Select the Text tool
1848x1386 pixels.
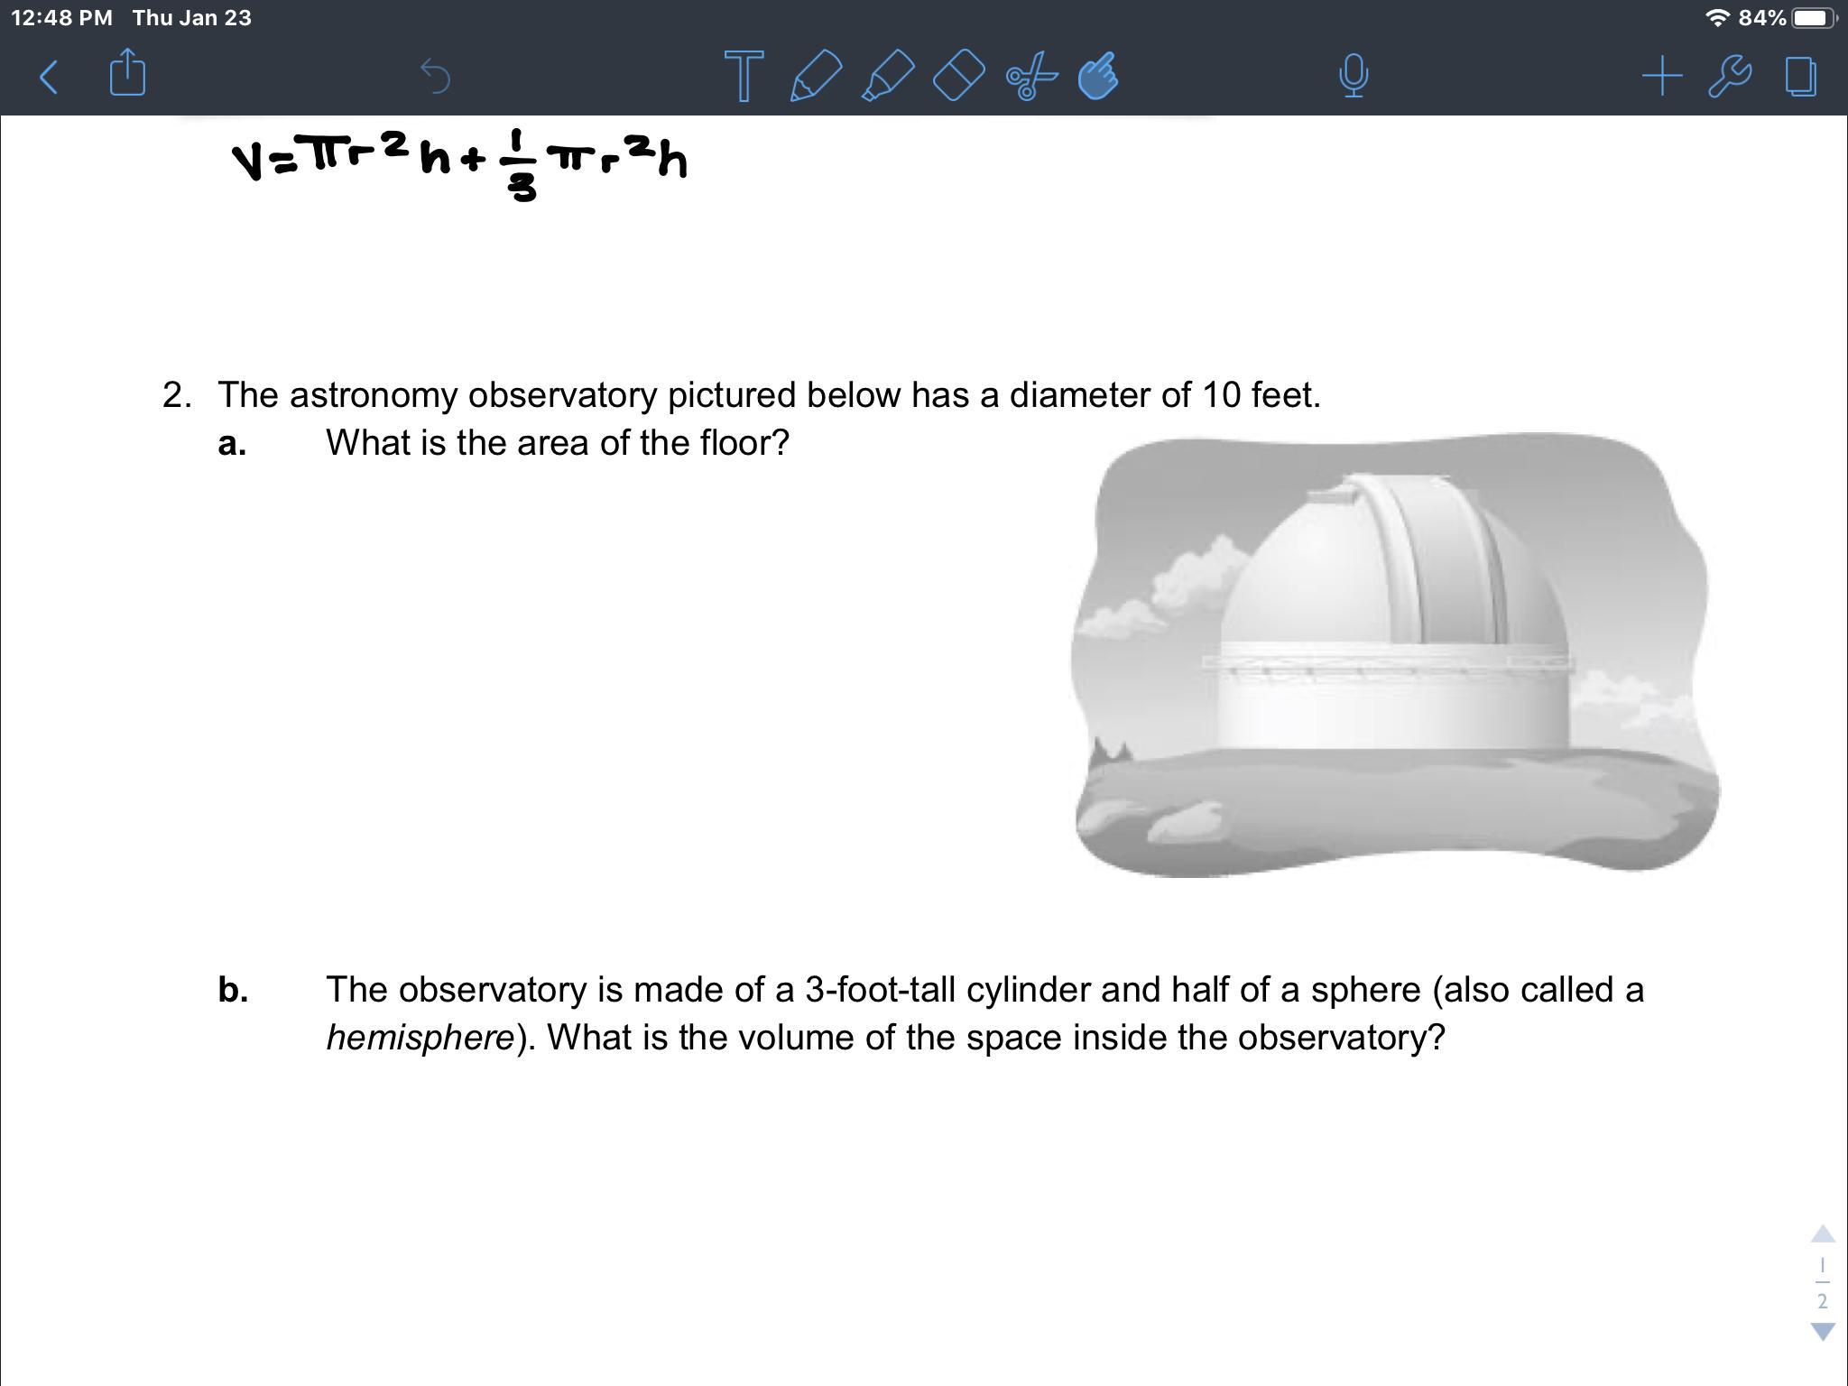click(x=744, y=76)
